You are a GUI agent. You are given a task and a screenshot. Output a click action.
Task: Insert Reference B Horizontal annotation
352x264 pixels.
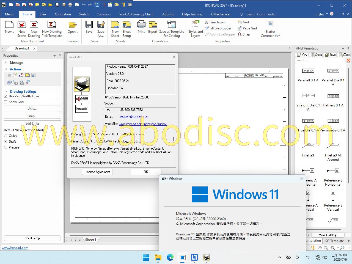pos(333,177)
